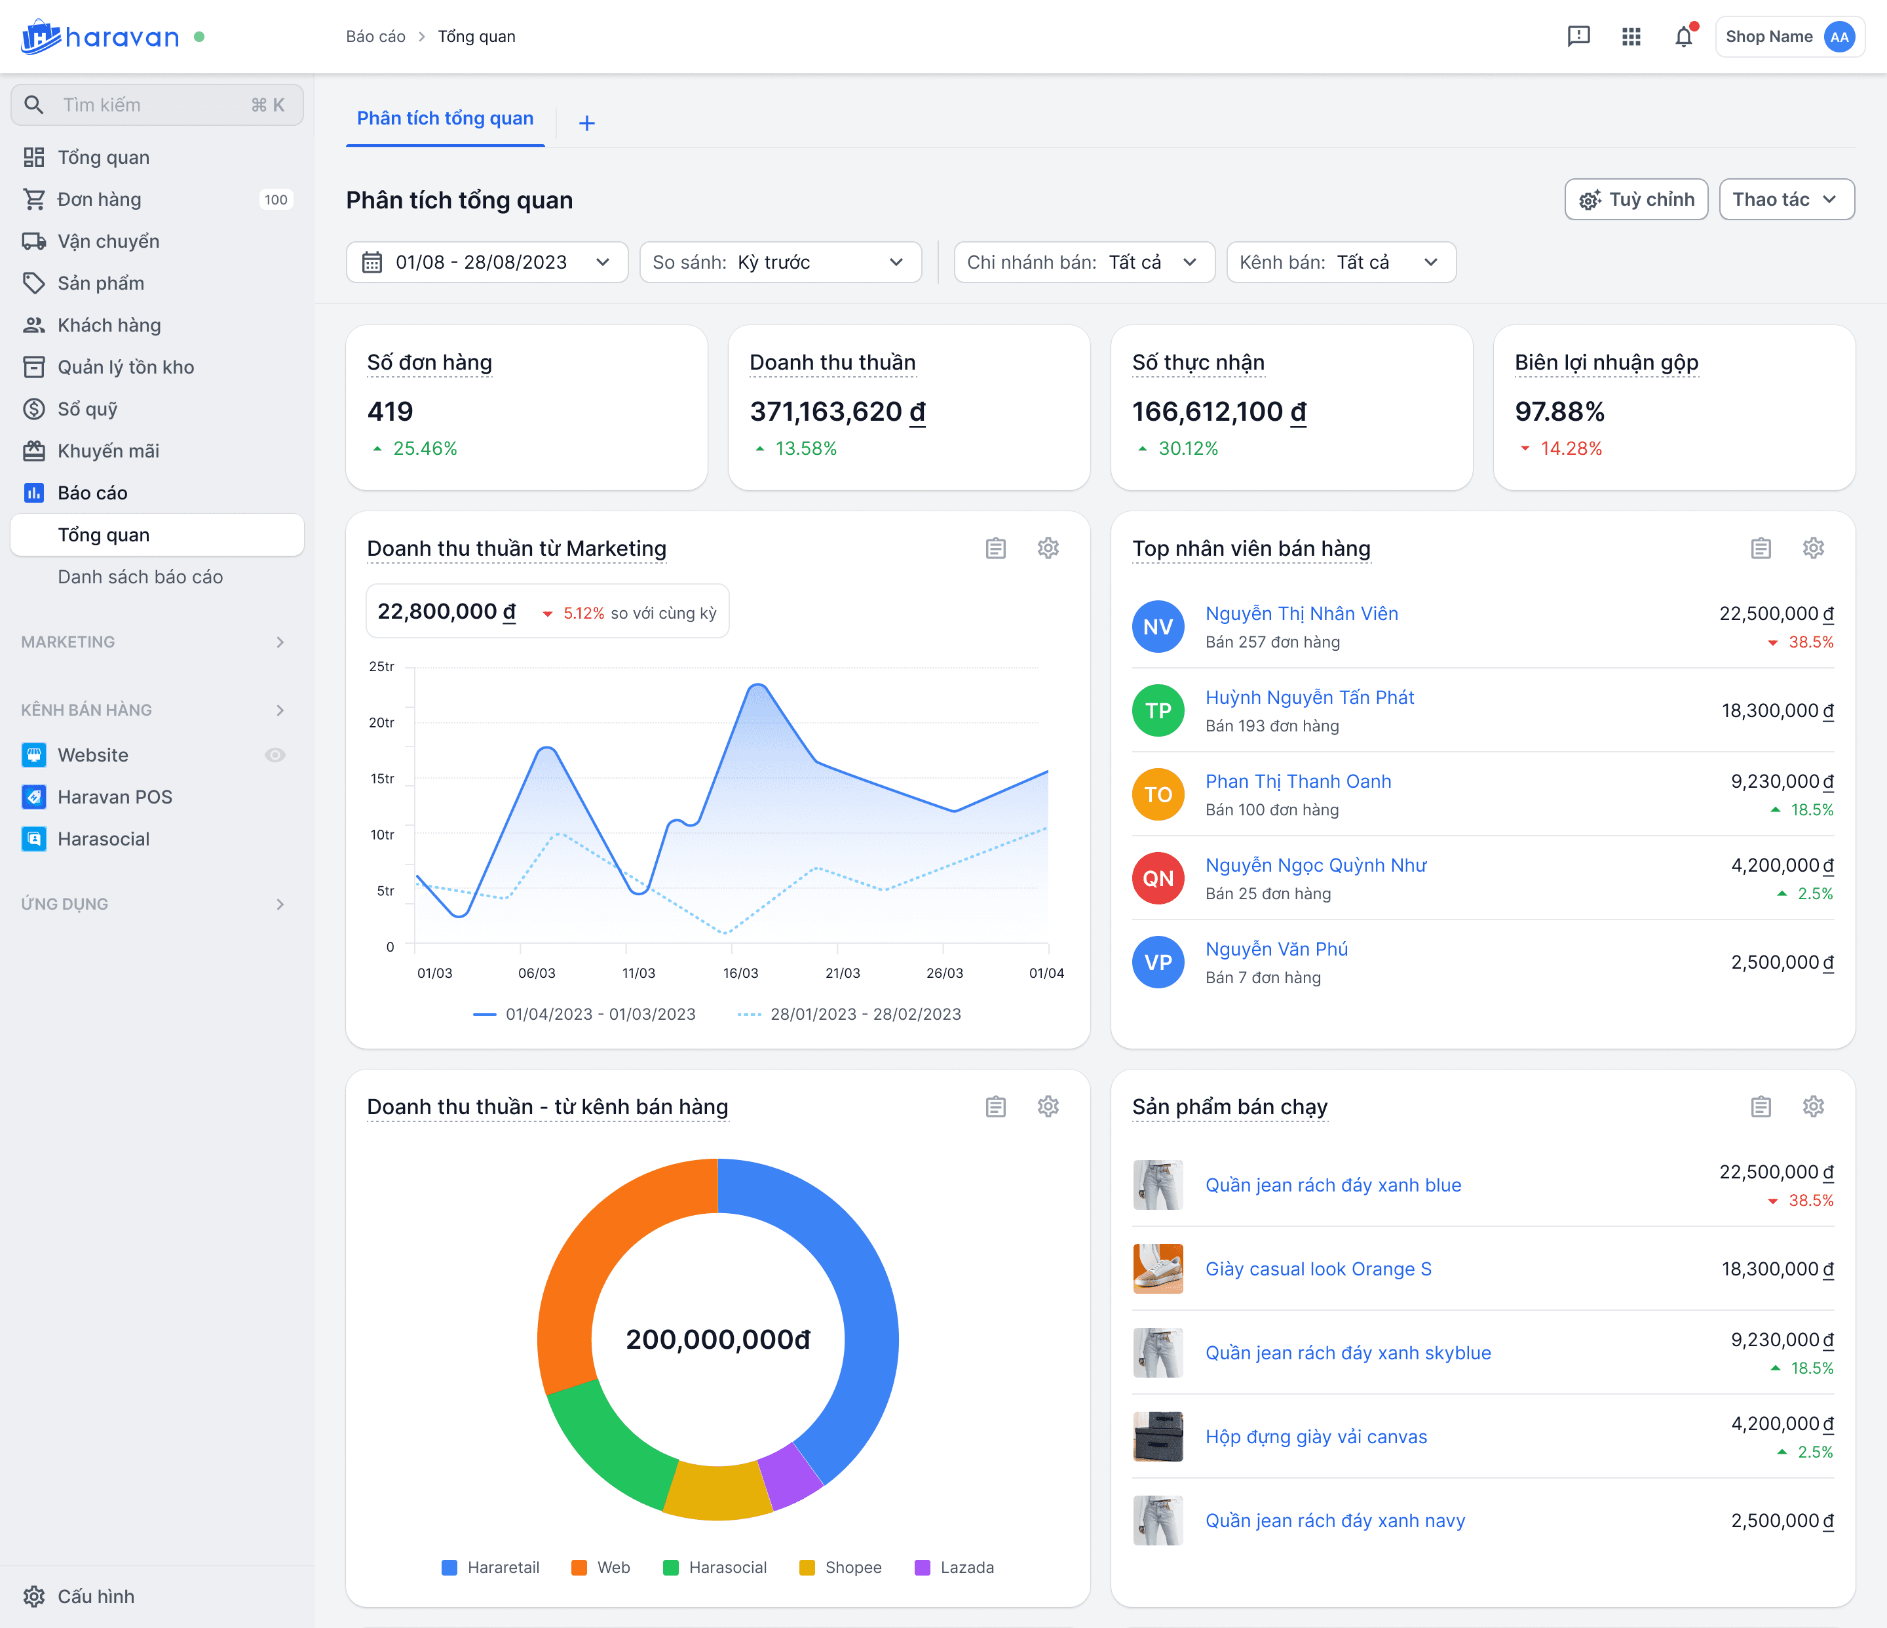The image size is (1887, 1628).
Task: Toggle the Shopee legend item
Action: [x=840, y=1568]
